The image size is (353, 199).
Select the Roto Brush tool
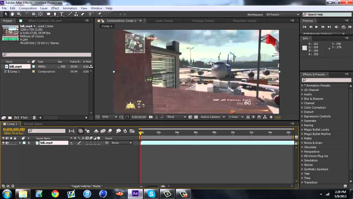coord(91,14)
